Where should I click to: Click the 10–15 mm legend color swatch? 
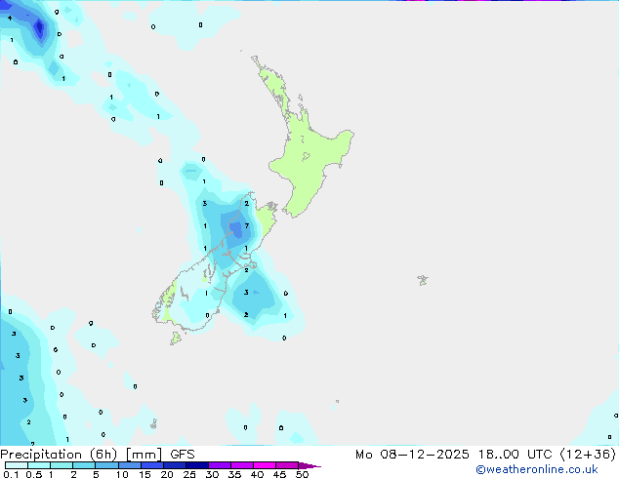pyautogui.click(x=130, y=465)
